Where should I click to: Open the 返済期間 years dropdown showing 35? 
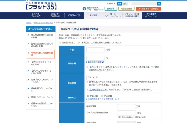(x=90, y=78)
